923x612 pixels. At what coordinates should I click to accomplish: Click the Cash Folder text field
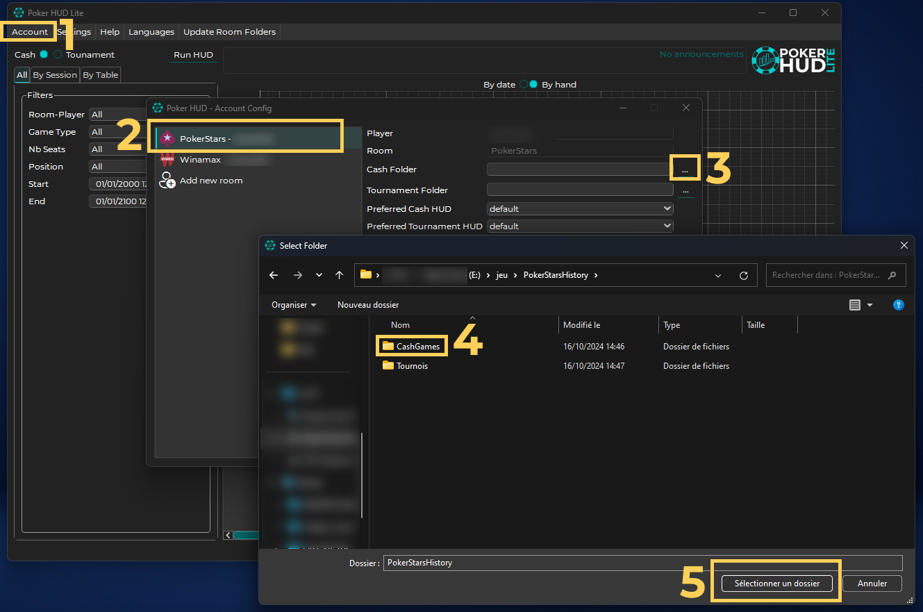(x=580, y=169)
